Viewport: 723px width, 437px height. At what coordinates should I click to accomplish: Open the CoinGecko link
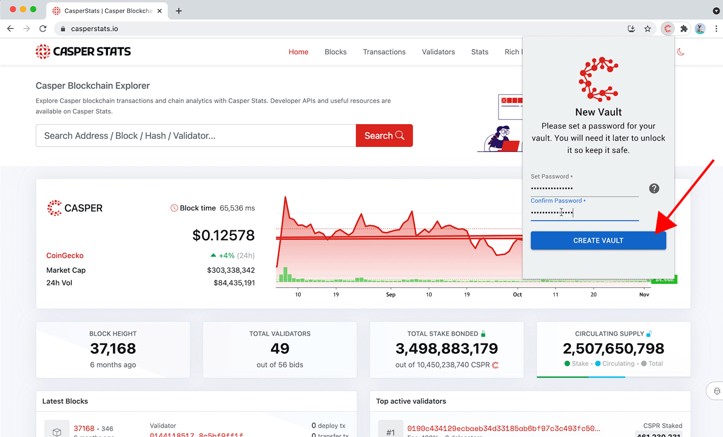[x=65, y=255]
